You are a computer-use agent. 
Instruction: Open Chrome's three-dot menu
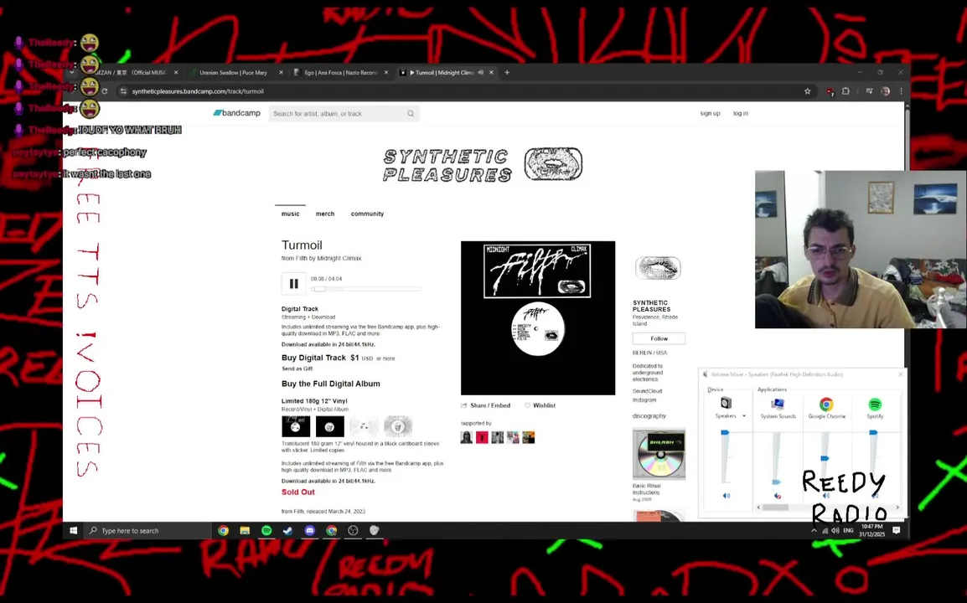point(901,91)
